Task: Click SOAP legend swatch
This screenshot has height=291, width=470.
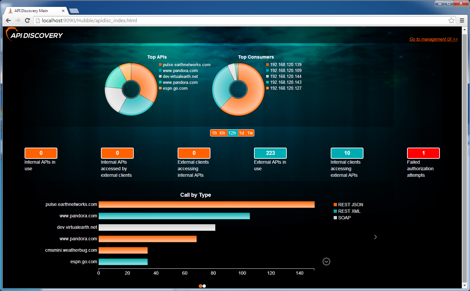Action: coord(335,218)
